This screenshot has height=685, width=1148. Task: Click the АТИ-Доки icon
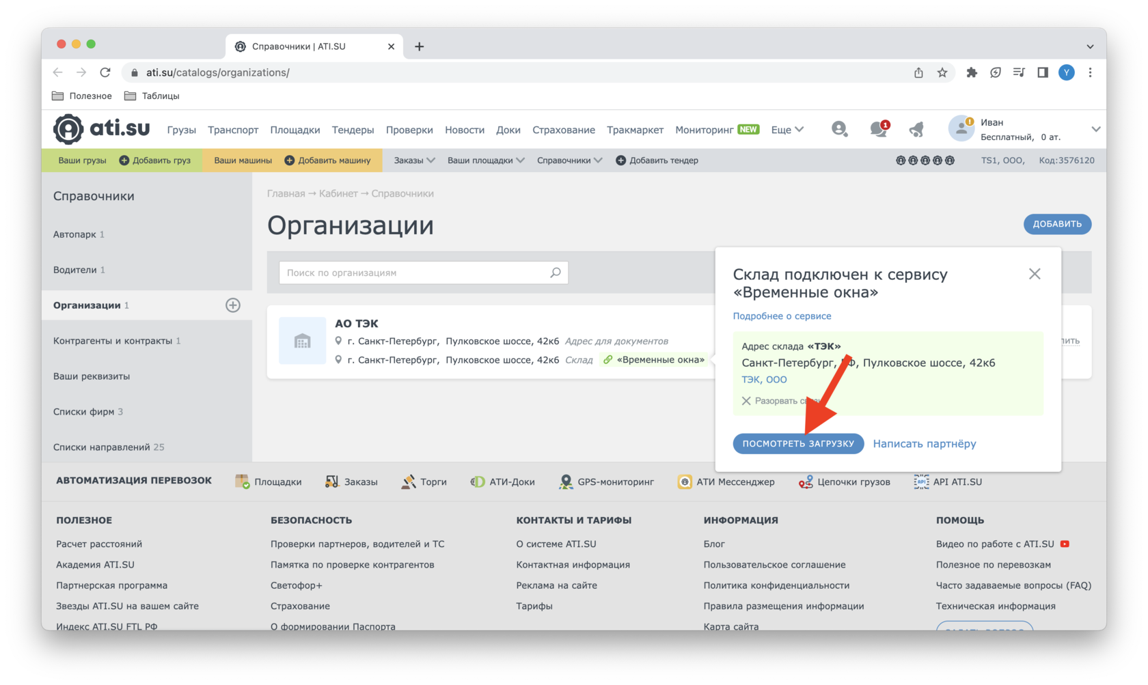[x=477, y=481]
